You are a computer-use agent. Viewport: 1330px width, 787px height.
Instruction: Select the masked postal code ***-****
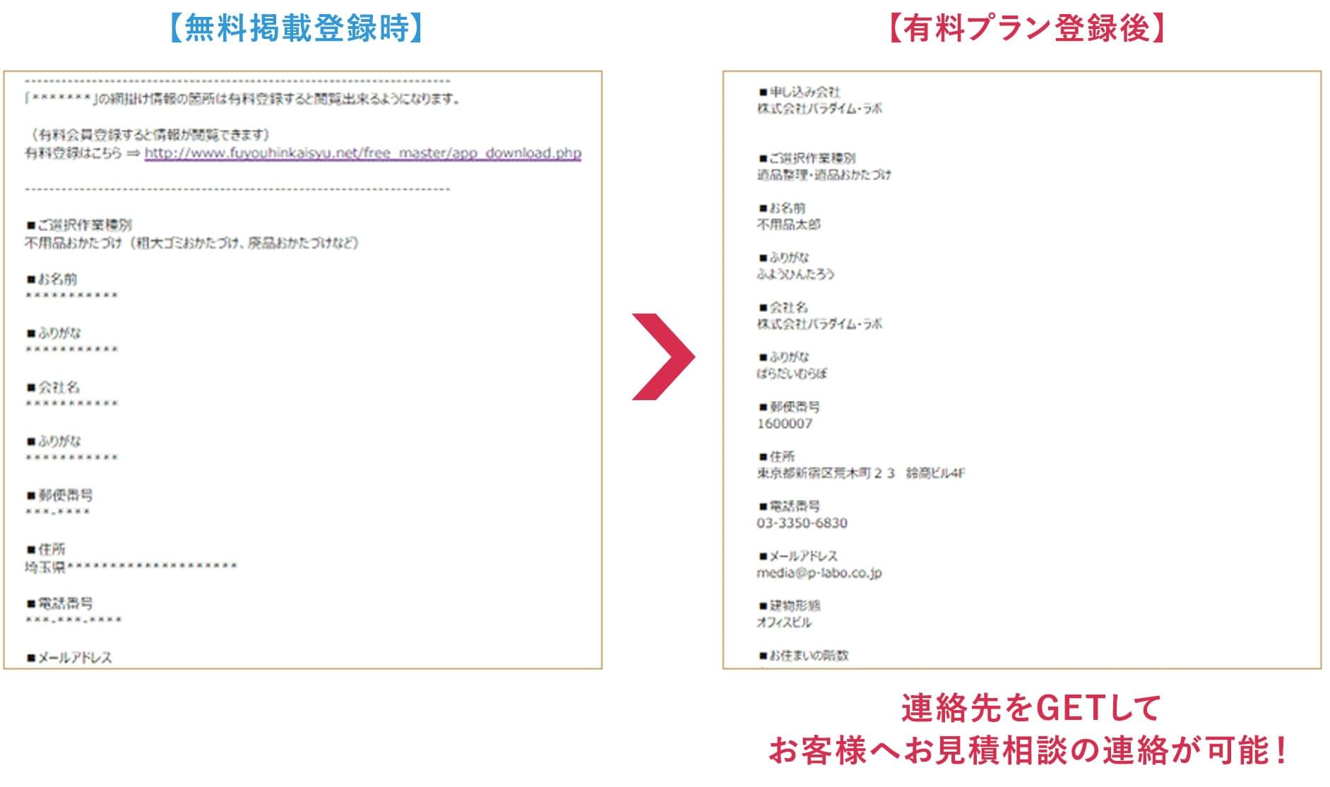point(57,512)
